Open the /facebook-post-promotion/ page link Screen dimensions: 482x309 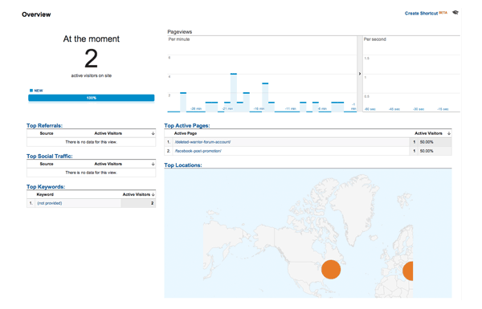(x=198, y=151)
